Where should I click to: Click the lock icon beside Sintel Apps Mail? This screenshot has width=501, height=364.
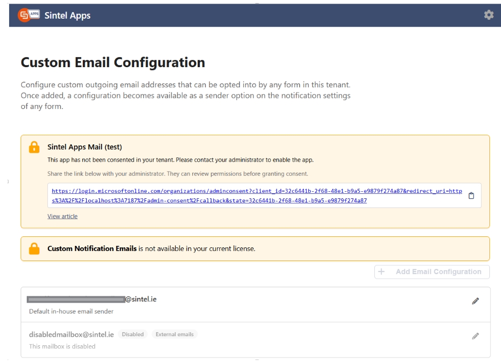pyautogui.click(x=34, y=147)
